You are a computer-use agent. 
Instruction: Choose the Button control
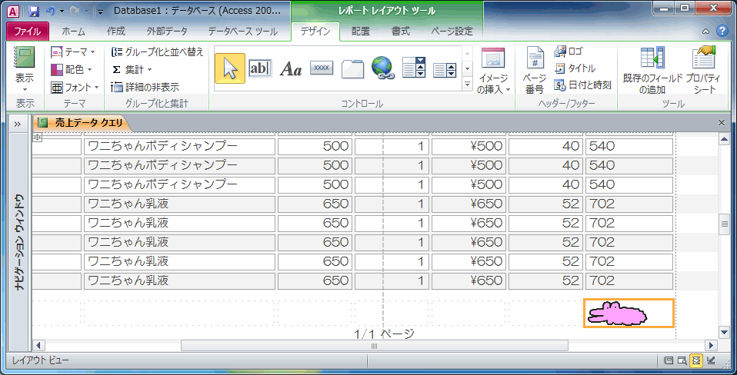(x=322, y=68)
